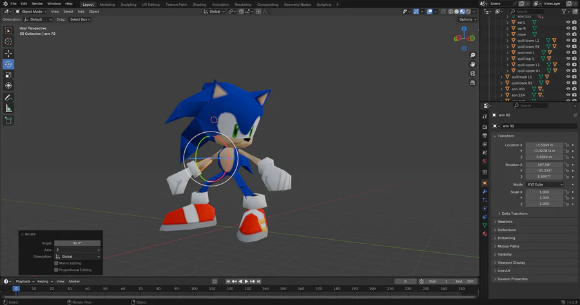580x305 pixels.
Task: Select wireframe viewport shading
Action: pyautogui.click(x=451, y=12)
